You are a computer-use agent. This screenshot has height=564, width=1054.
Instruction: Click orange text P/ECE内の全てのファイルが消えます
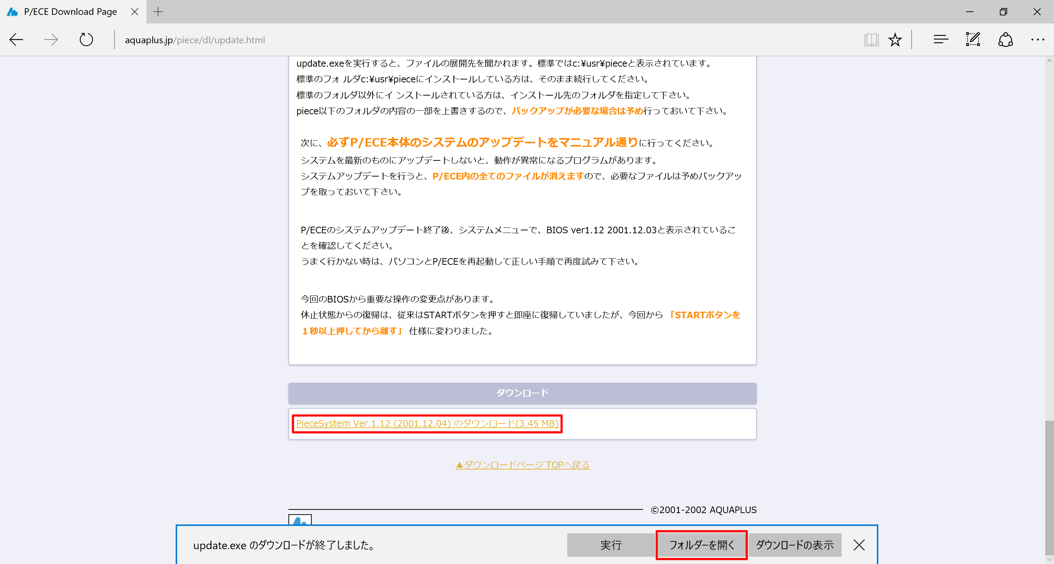tap(508, 176)
